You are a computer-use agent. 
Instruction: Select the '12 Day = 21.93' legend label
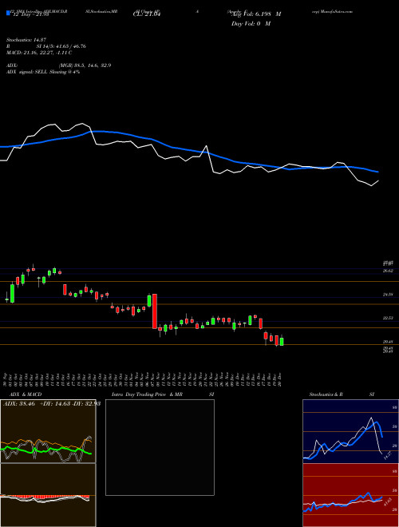click(x=30, y=14)
